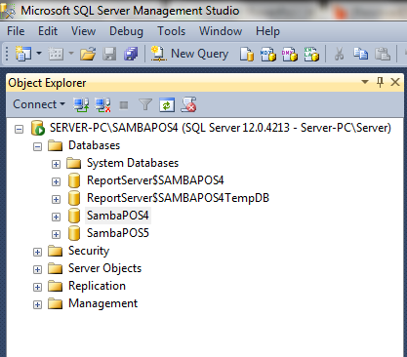Click the Open File folder icon
Viewport: 407px width, 357px height.
pos(88,54)
